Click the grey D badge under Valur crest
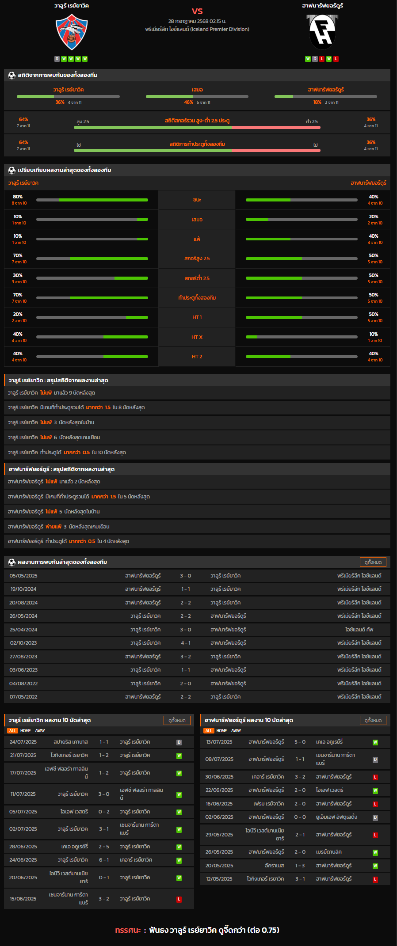 click(x=57, y=59)
